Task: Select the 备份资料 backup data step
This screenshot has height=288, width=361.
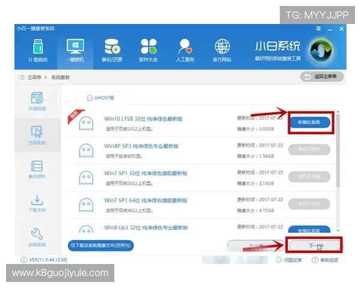Action: (x=37, y=169)
